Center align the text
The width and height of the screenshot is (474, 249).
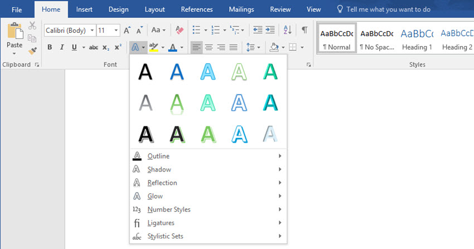pos(209,47)
